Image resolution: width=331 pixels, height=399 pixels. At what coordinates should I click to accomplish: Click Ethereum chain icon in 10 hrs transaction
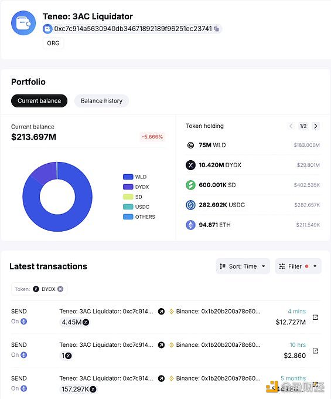pos(23,355)
